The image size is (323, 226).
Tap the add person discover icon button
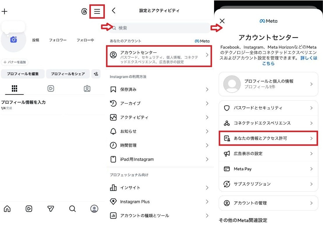pyautogui.click(x=96, y=74)
